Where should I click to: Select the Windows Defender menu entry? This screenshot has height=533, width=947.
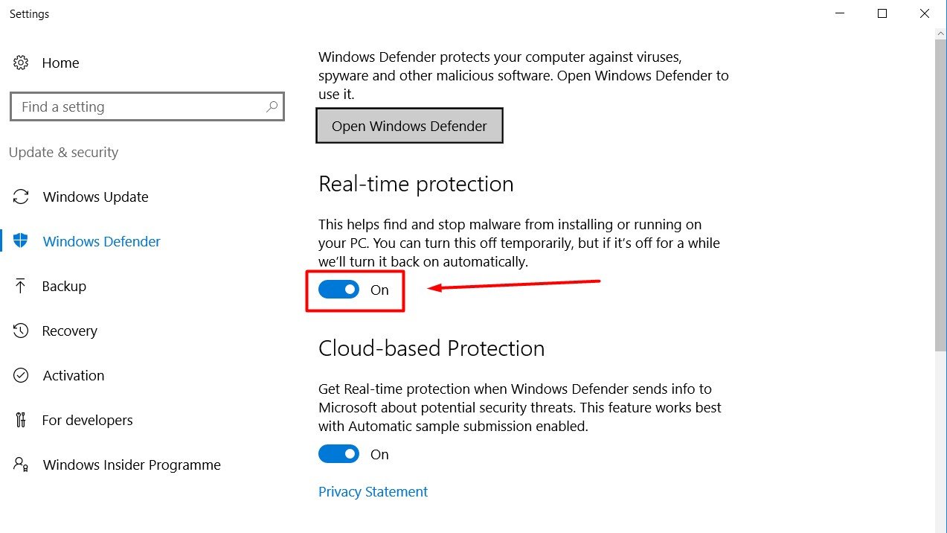(x=101, y=241)
